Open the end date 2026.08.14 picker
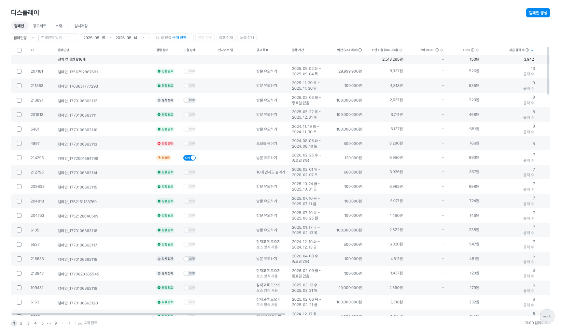The height and width of the screenshot is (330, 561). [x=126, y=38]
